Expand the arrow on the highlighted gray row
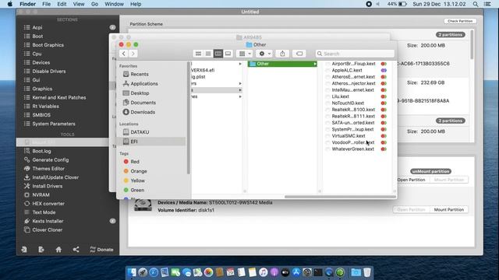This screenshot has height=280, width=499. pyautogui.click(x=240, y=90)
